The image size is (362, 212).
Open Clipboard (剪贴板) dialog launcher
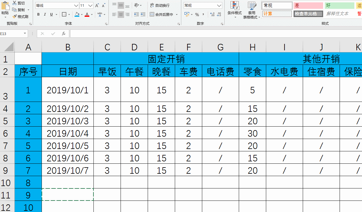pos(30,24)
